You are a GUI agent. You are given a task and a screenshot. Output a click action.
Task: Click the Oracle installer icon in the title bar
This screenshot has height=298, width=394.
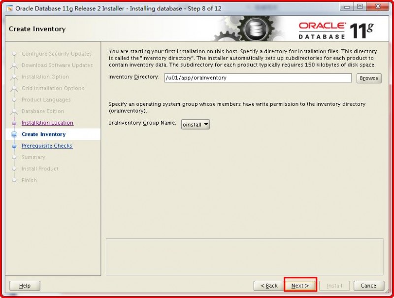10,7
